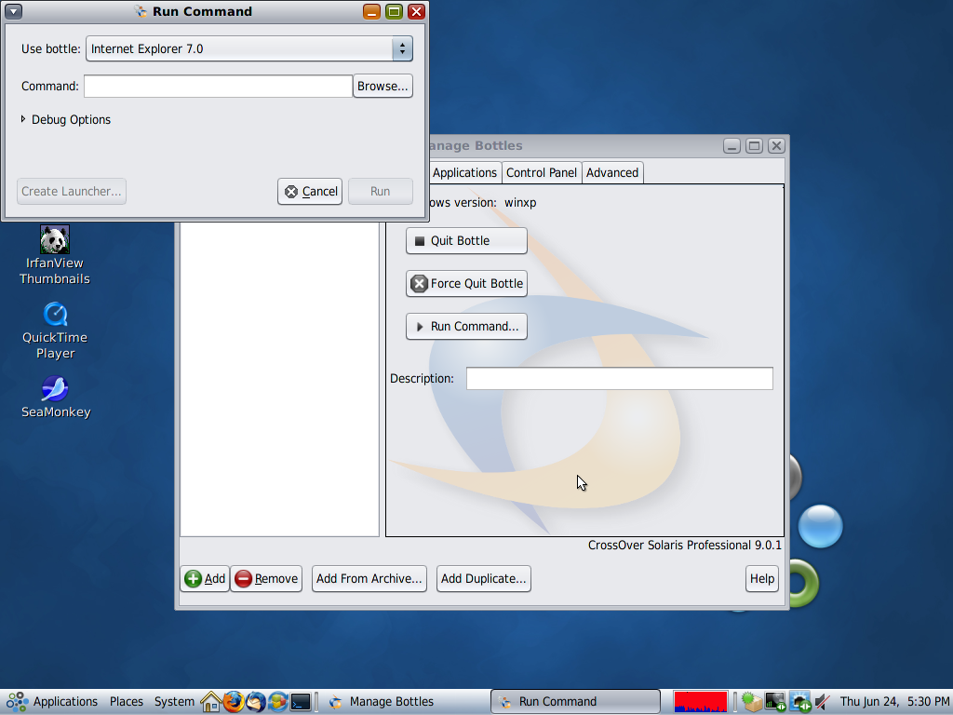Click Cancel in Run Command dialog
953x715 pixels.
point(310,192)
